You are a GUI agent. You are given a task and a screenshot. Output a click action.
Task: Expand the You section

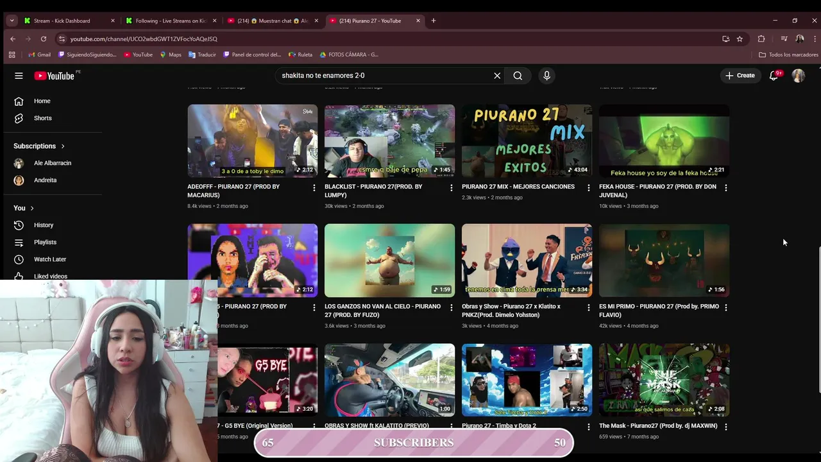23,208
